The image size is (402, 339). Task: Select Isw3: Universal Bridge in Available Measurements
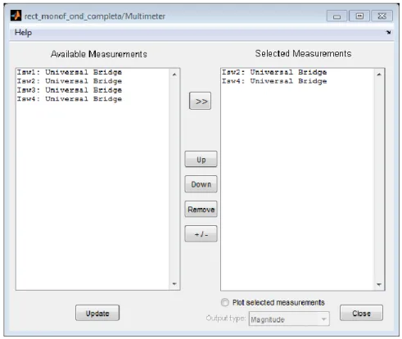pyautogui.click(x=70, y=90)
